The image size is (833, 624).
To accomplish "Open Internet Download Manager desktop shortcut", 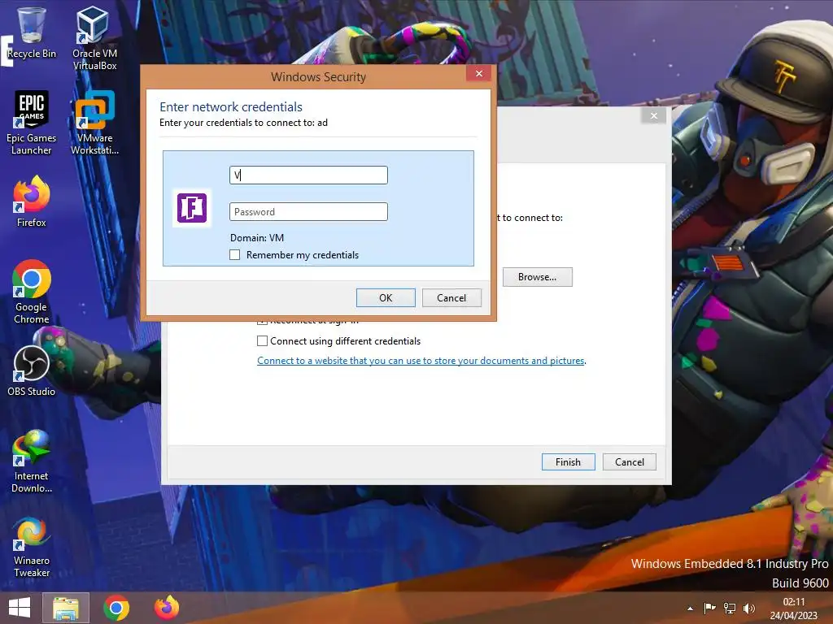I will [32, 461].
